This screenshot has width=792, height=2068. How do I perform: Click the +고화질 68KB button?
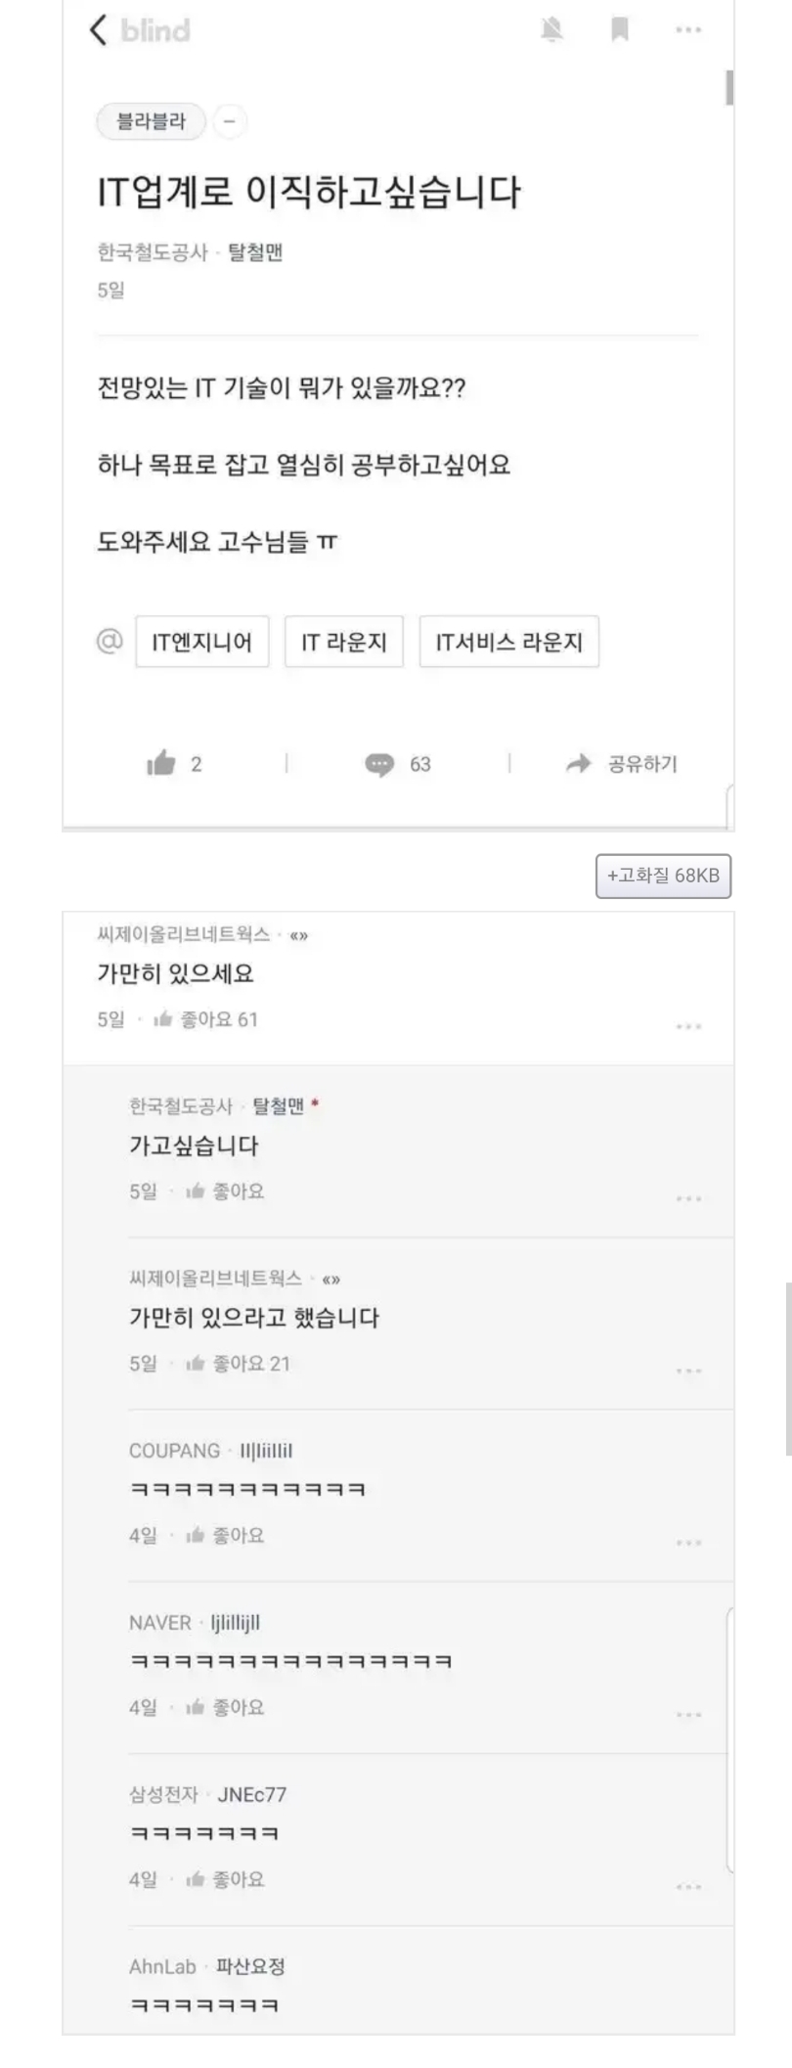663,876
